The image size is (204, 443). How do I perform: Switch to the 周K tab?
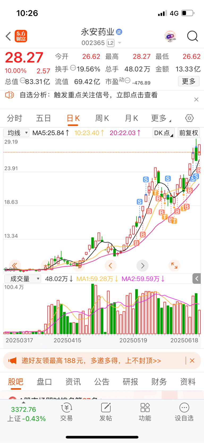[x=102, y=118]
